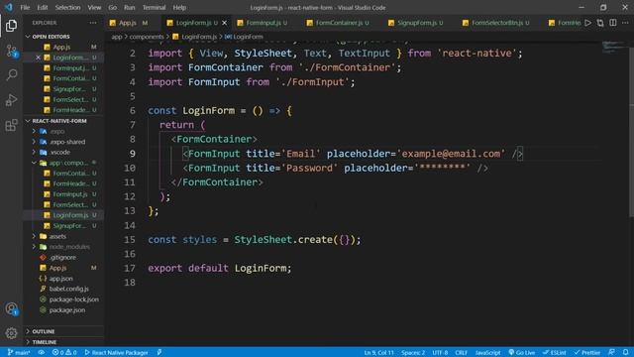This screenshot has width=634, height=357.
Task: Click the components breadcrumb segment
Action: pyautogui.click(x=147, y=37)
